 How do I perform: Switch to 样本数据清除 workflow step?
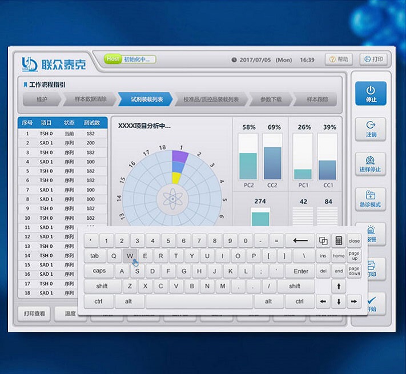[x=90, y=99]
